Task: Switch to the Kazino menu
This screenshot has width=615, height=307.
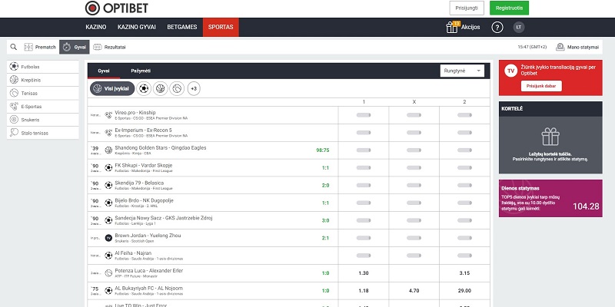Action: click(x=95, y=27)
